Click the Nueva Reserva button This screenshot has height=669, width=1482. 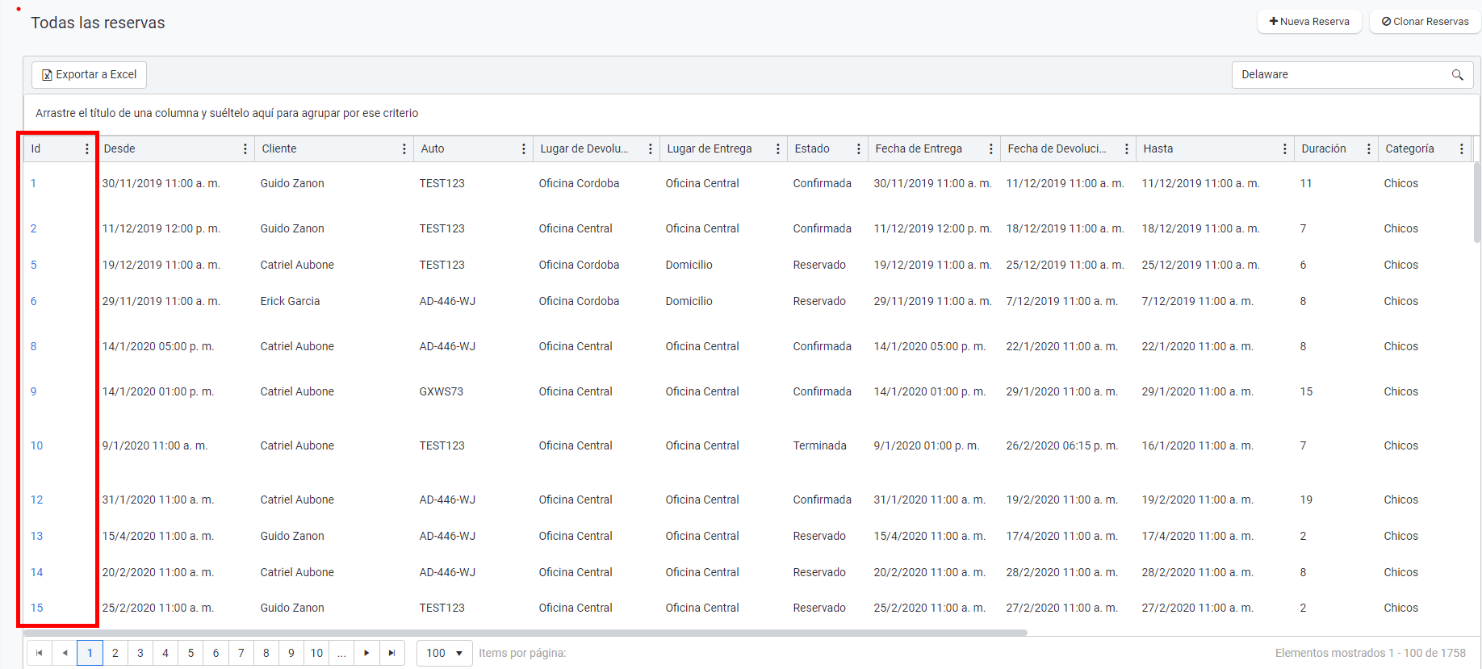click(1309, 22)
